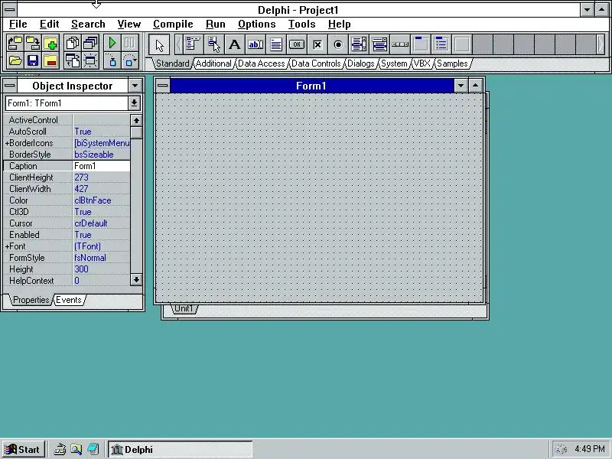Pick the RadioButton component from the palette
The height and width of the screenshot is (459, 612).
coord(338,44)
